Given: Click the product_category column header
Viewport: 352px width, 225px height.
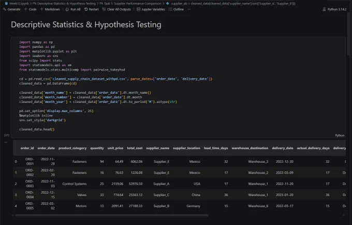Looking at the screenshot, I should pyautogui.click(x=72, y=148).
